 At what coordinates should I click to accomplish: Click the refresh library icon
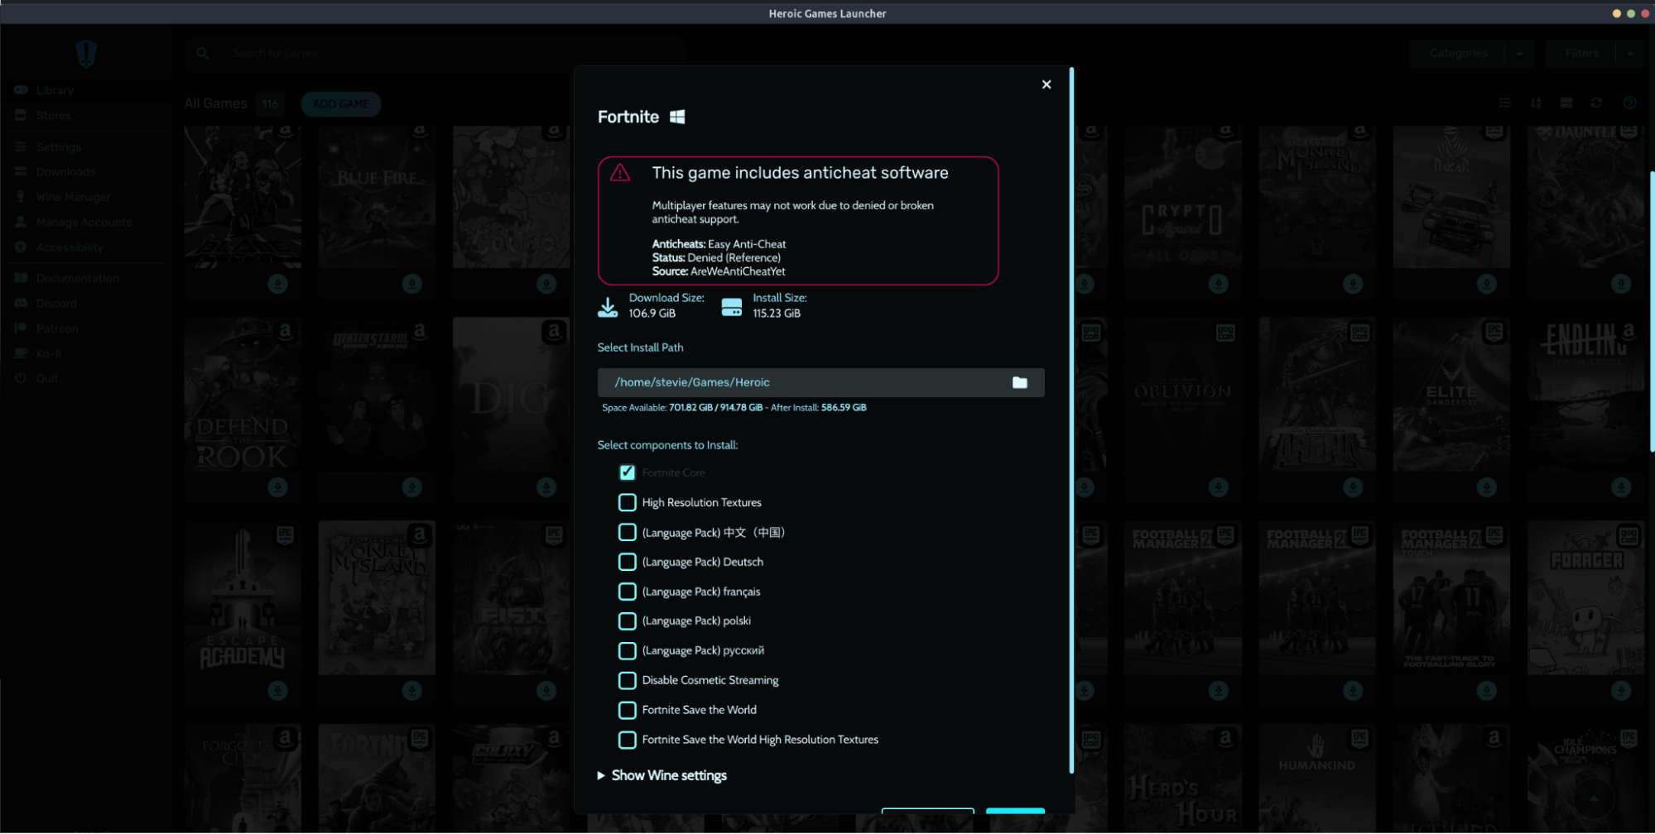tap(1596, 103)
